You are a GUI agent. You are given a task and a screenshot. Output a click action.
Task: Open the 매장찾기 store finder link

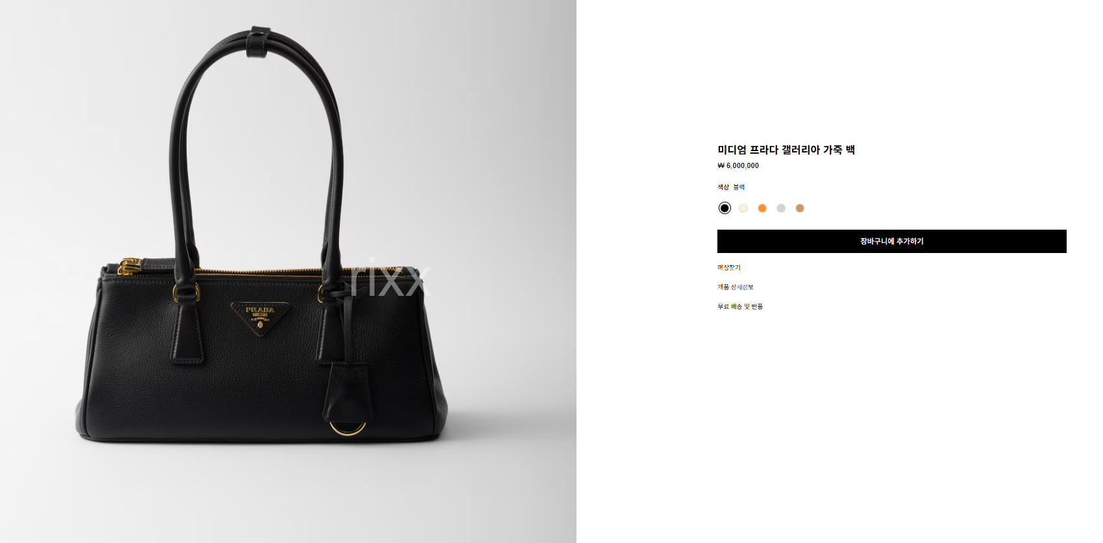(x=728, y=267)
